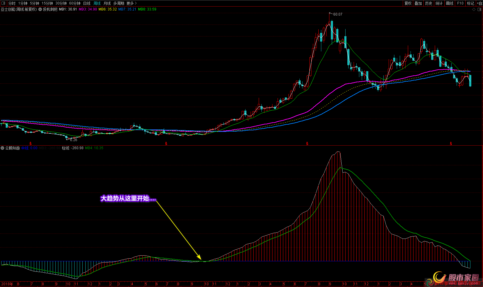Click the right panel toggle icon
The width and height of the screenshot is (483, 287).
479,9
